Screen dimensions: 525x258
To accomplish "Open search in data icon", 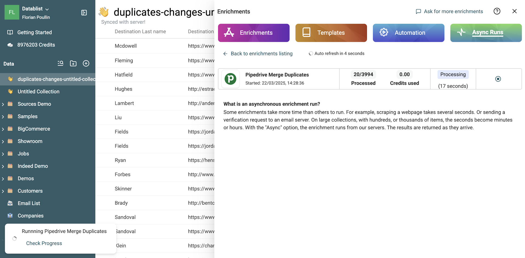I will point(60,64).
